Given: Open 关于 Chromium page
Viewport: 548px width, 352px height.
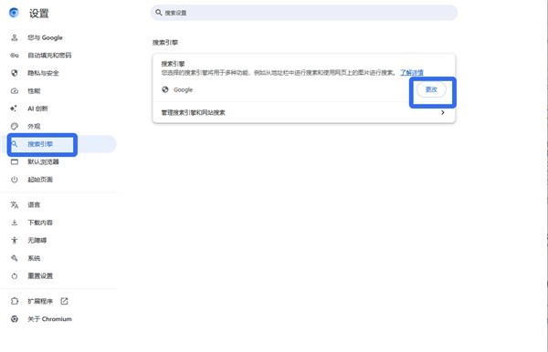Looking at the screenshot, I should 49,319.
